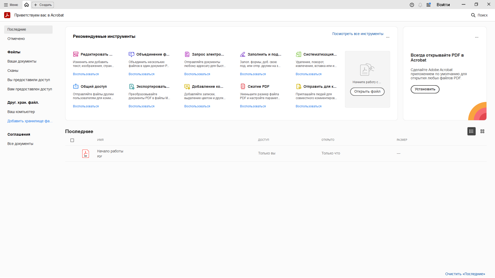Image resolution: width=495 pixels, height=278 pixels.
Task: Click the Organize pages tool icon
Action: [298, 54]
